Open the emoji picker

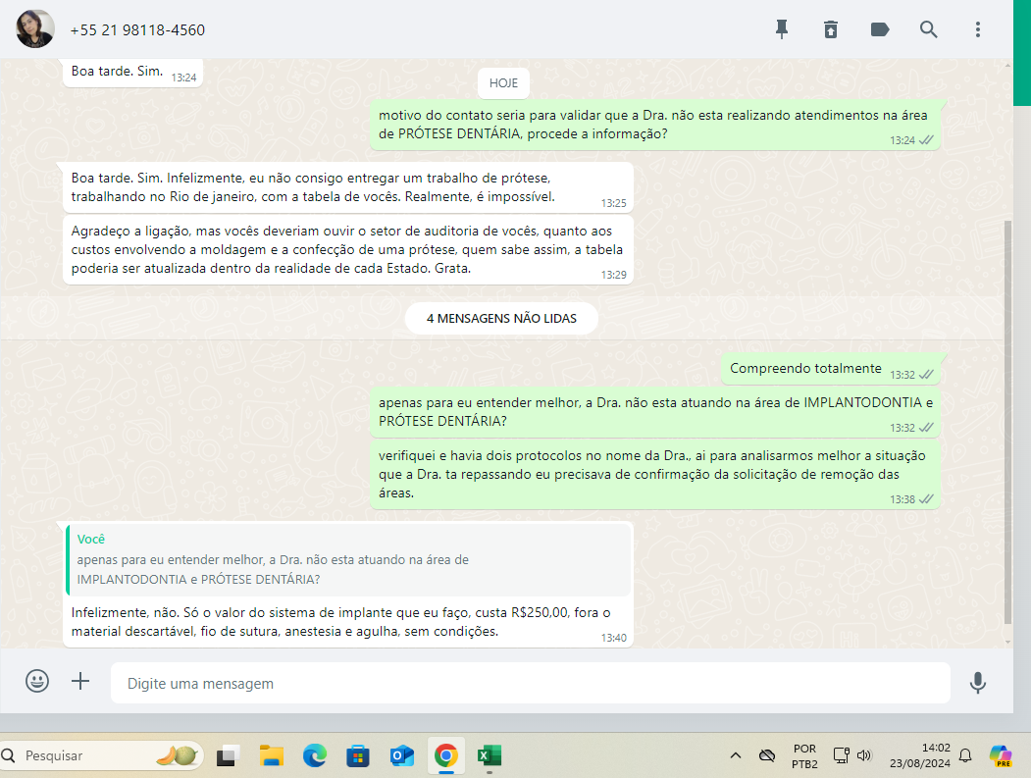37,681
